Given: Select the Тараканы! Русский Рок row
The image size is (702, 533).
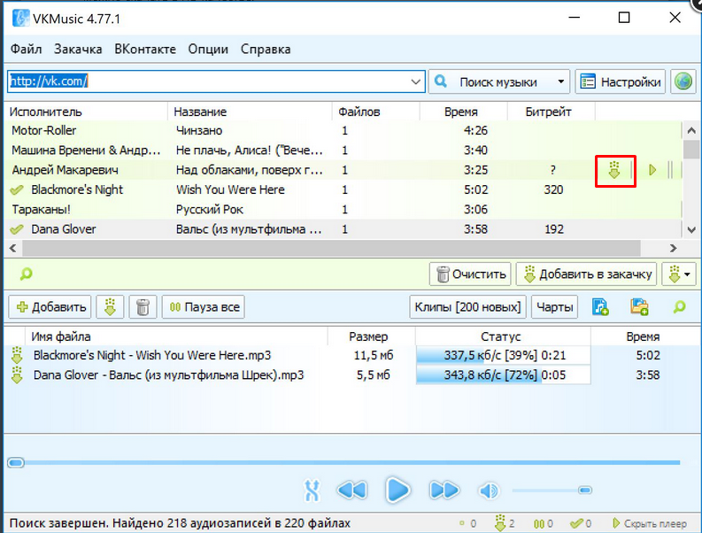Looking at the screenshot, I should point(343,210).
